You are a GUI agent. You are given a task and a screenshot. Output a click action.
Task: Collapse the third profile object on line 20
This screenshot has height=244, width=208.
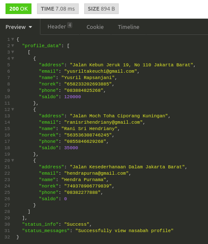13,160
